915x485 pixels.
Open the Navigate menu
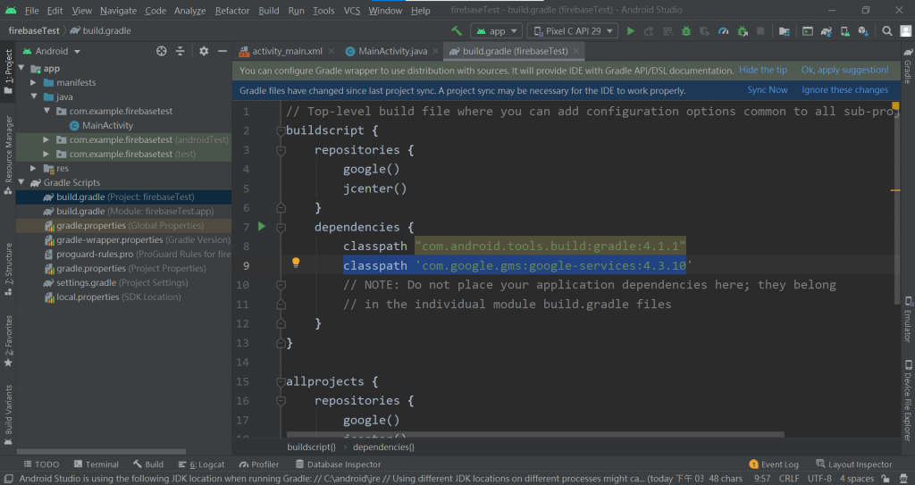119,11
